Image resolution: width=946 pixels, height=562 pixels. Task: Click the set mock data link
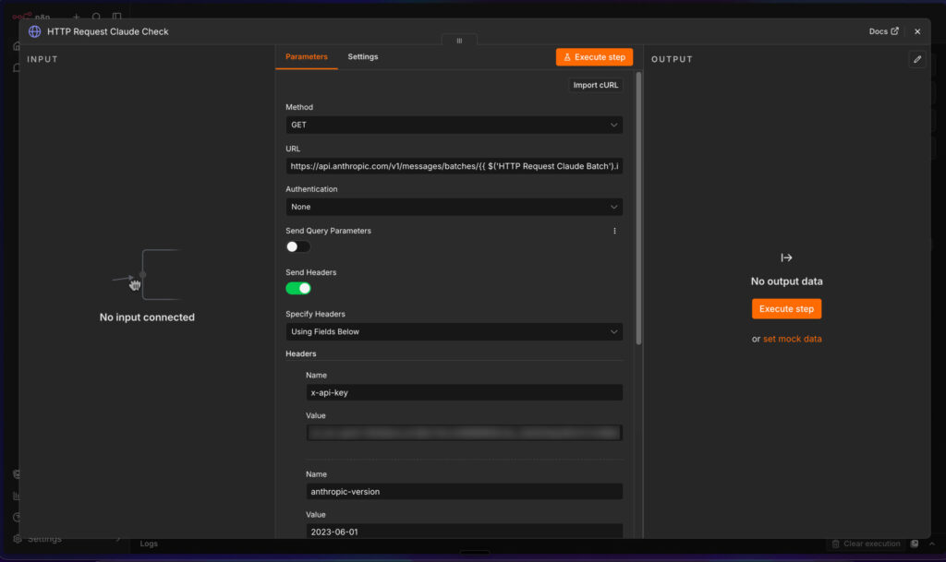click(x=792, y=339)
